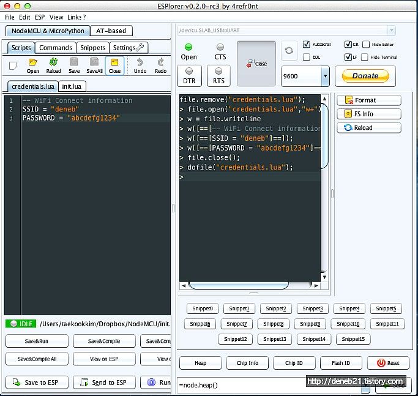Save all open scripts
Image resolution: width=418 pixels, height=396 pixels.
point(94,66)
